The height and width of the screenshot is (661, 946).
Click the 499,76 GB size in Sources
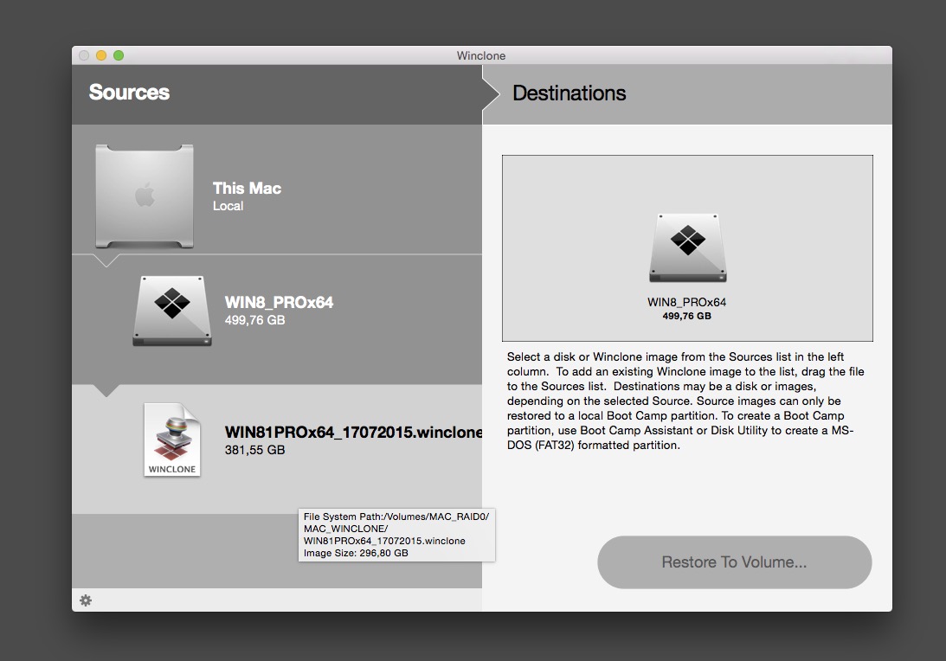[254, 320]
